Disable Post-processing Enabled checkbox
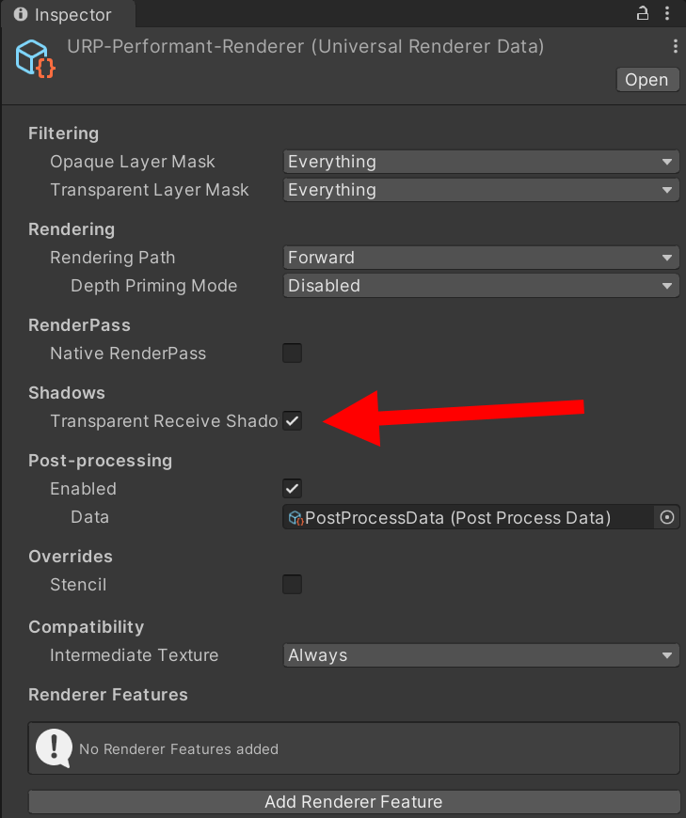 [293, 489]
